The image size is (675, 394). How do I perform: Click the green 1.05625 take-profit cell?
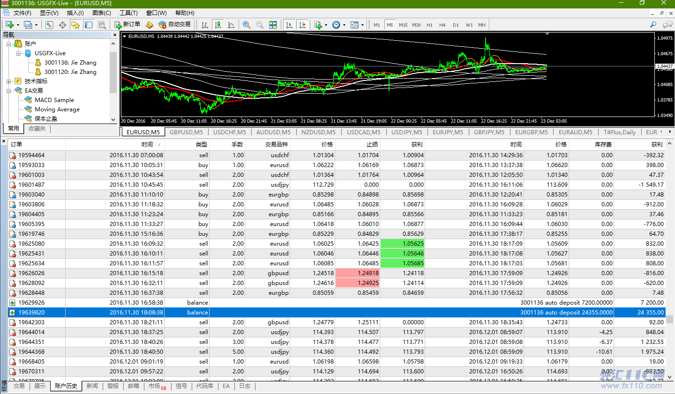pyautogui.click(x=402, y=244)
